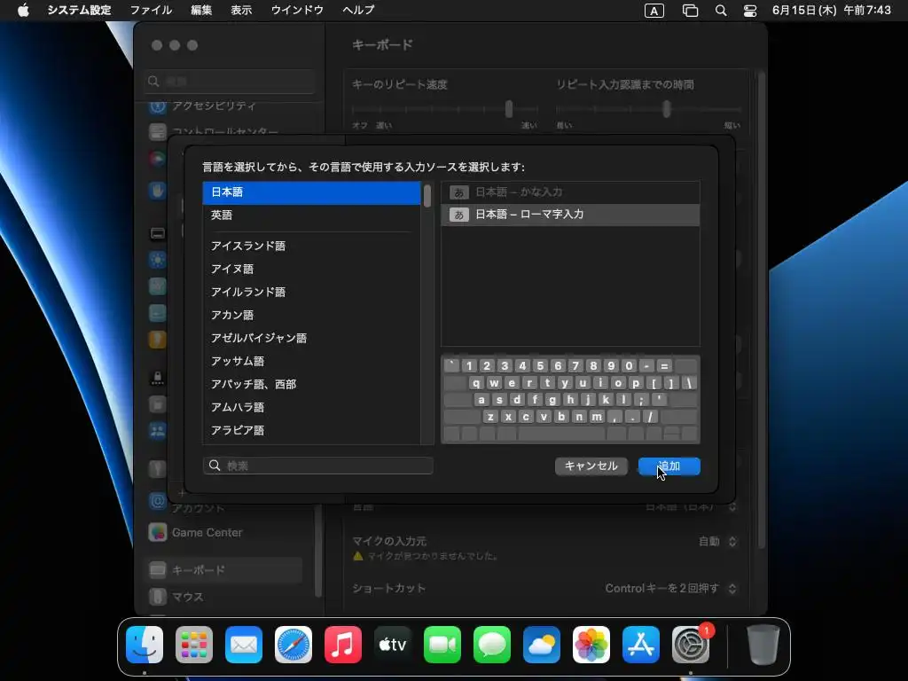
Task: Click the language list scrollbar
Action: (x=427, y=196)
